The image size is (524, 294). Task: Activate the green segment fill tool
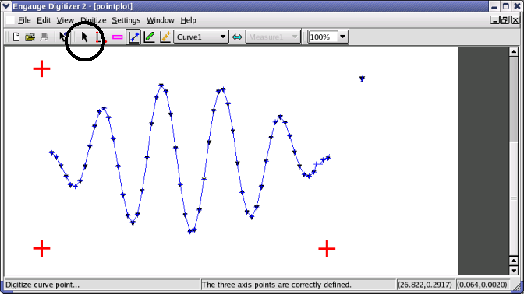click(149, 37)
